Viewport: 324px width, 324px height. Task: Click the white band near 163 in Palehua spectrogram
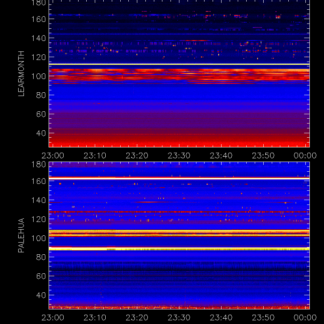tap(179, 178)
